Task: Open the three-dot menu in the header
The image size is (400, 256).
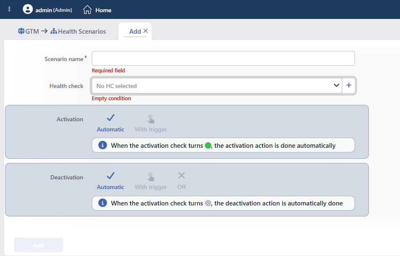Action: [x=9, y=9]
